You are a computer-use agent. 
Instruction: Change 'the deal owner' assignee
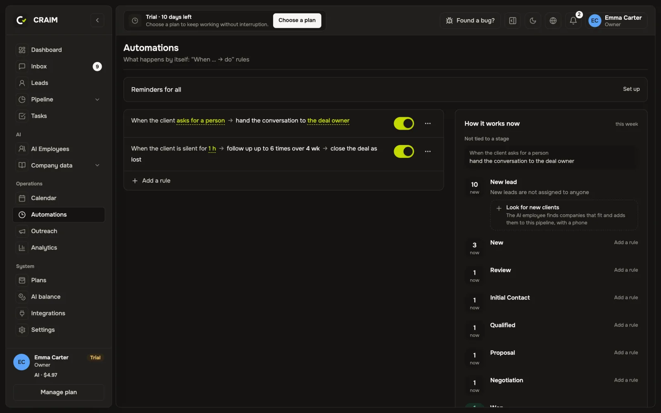coord(328,121)
